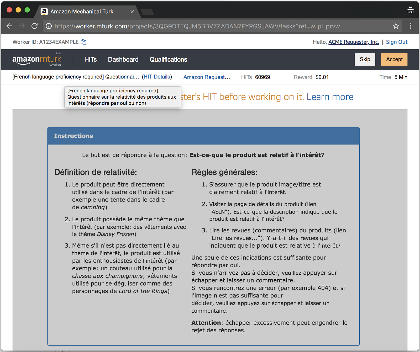
Task: Click the Worker ID A1234EXAMPLE text
Action: [x=45, y=42]
